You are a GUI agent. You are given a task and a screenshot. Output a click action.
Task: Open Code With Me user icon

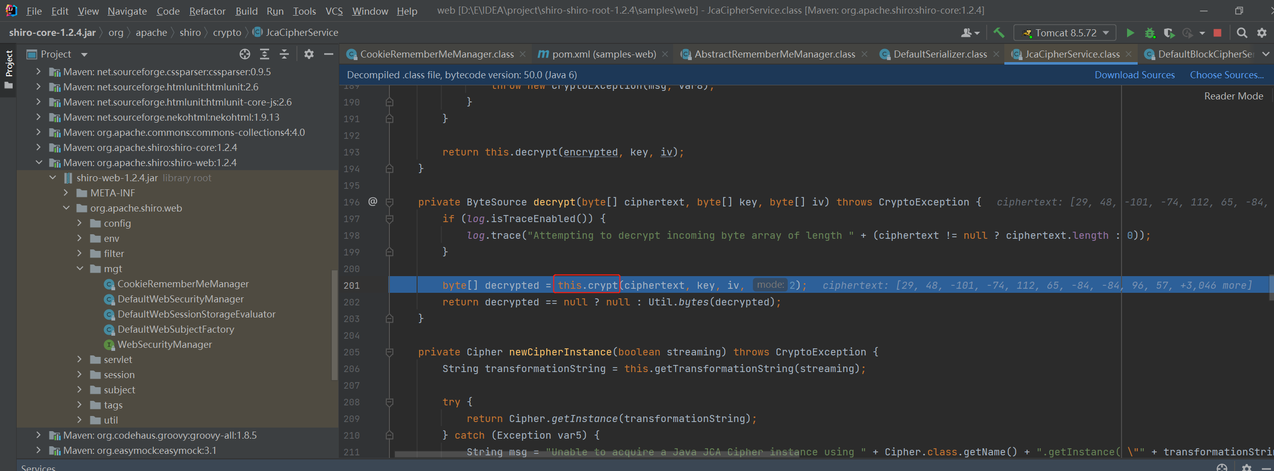pos(970,33)
